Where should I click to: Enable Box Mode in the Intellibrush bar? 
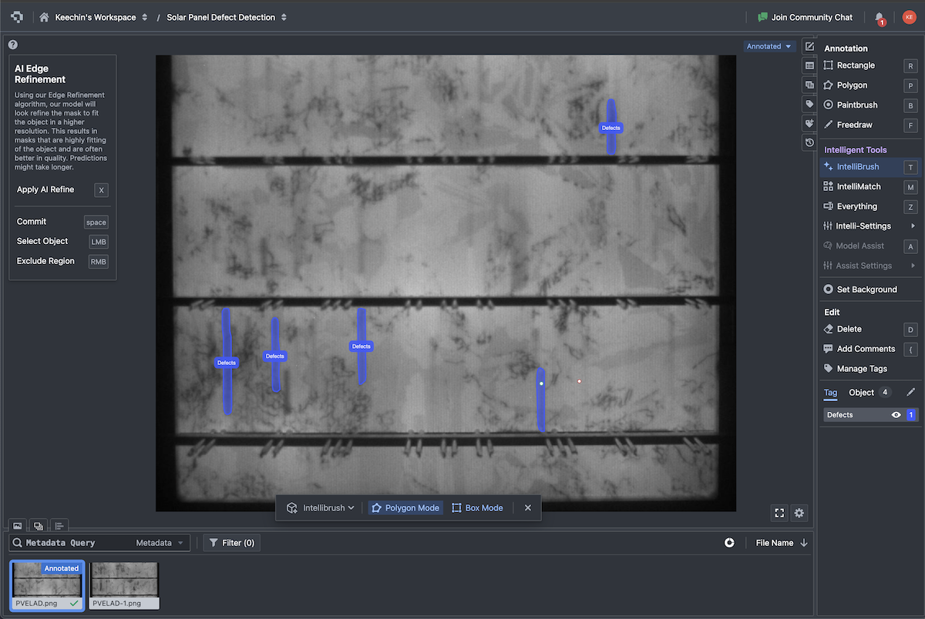[477, 507]
